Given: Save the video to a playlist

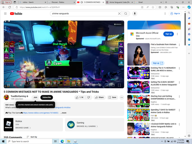Looking at the screenshot, I should pos(112,98).
